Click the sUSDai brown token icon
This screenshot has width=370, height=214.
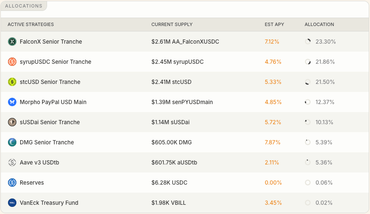[12, 122]
